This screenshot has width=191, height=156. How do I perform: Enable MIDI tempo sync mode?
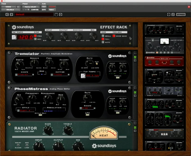click(35, 39)
